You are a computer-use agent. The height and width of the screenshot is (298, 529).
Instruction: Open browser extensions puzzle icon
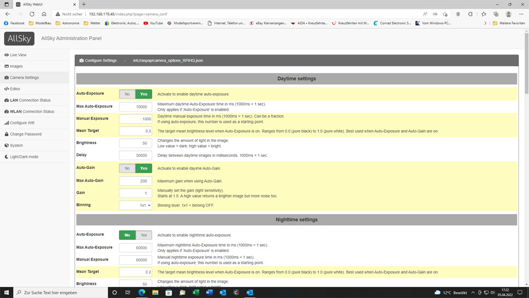click(470, 14)
